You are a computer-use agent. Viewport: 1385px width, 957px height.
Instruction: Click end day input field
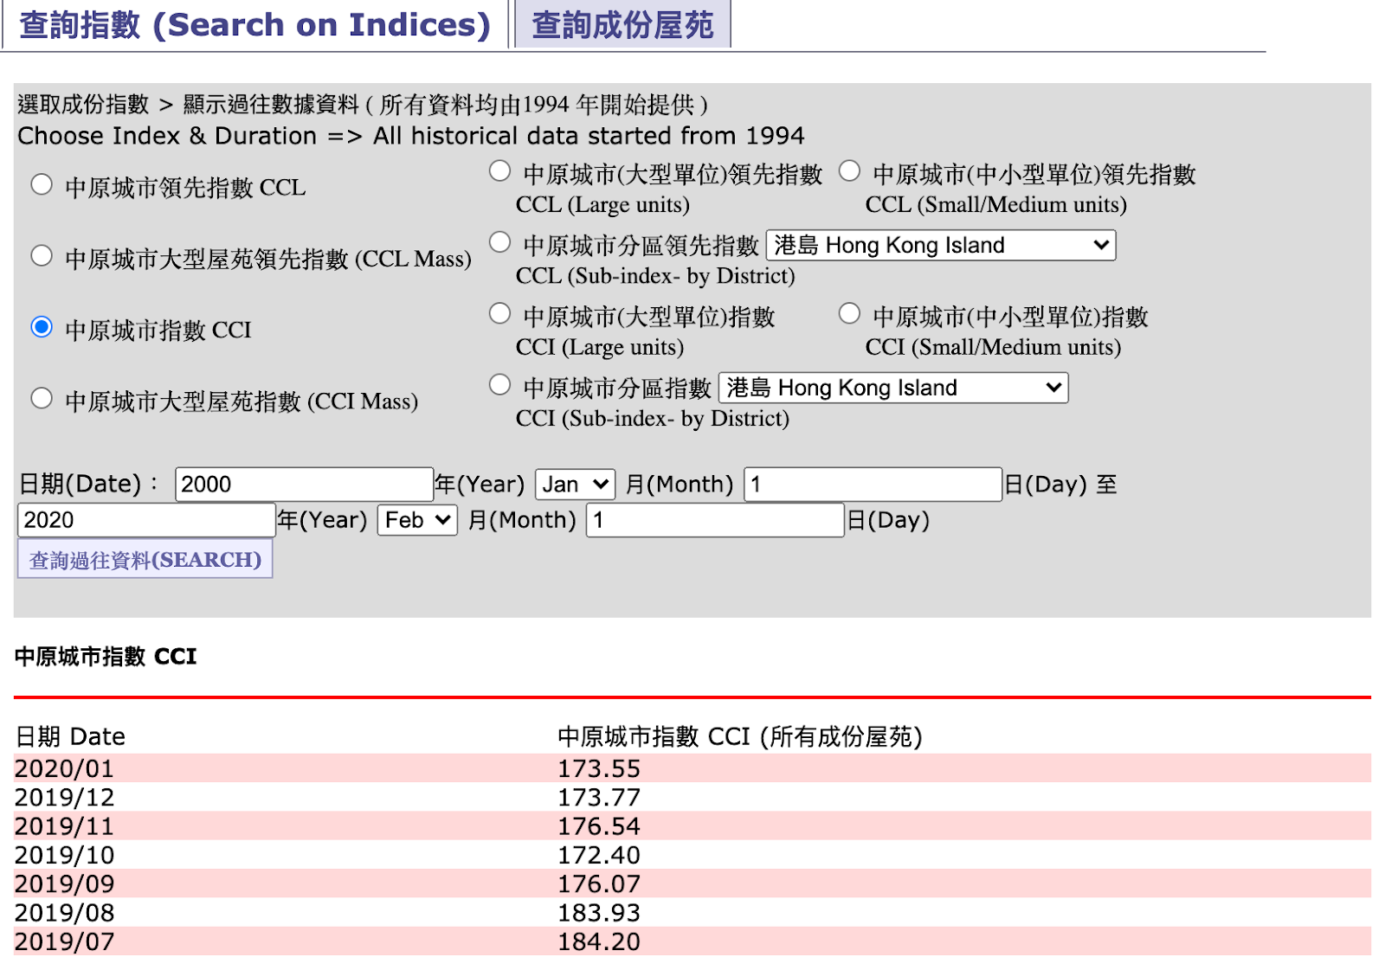click(x=715, y=520)
